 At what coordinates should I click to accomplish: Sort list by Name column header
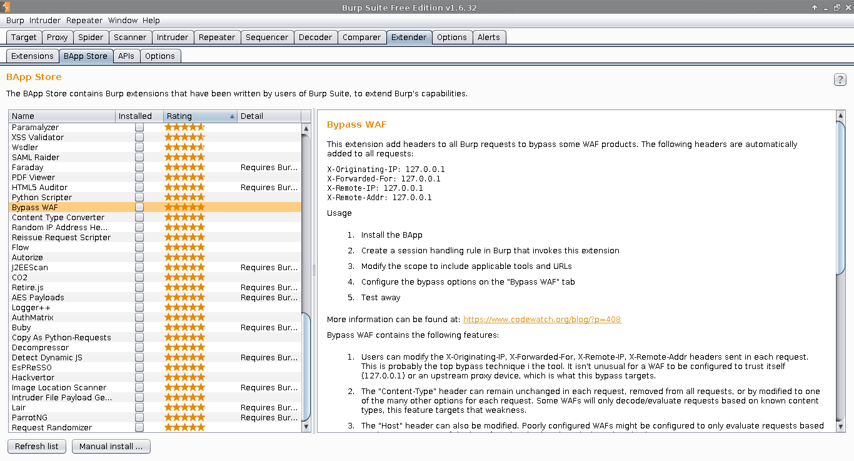tap(62, 116)
